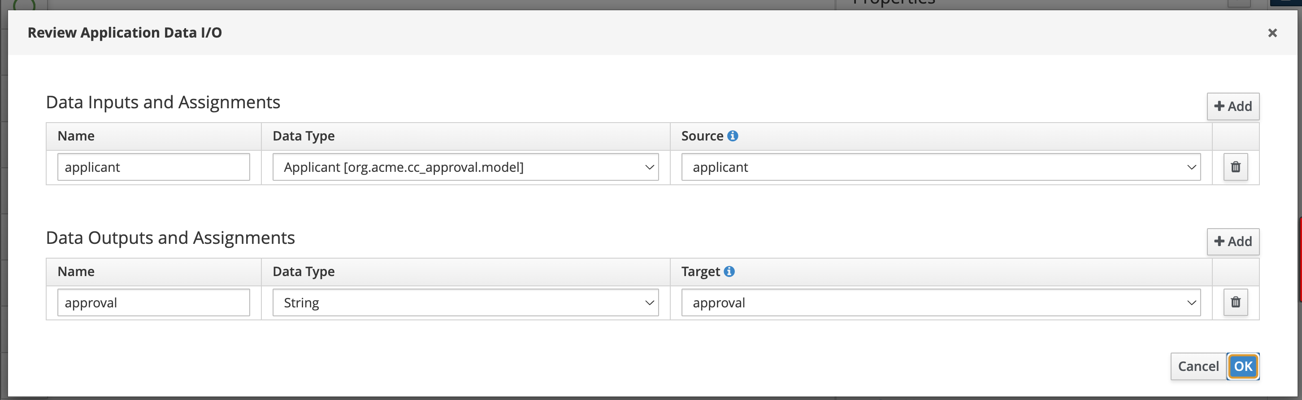Click the Name header in outputs table
The width and height of the screenshot is (1302, 400).
click(76, 272)
